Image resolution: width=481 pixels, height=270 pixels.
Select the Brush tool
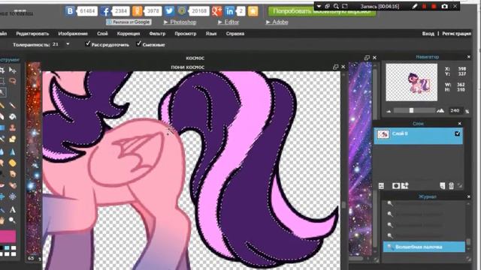coord(12,106)
